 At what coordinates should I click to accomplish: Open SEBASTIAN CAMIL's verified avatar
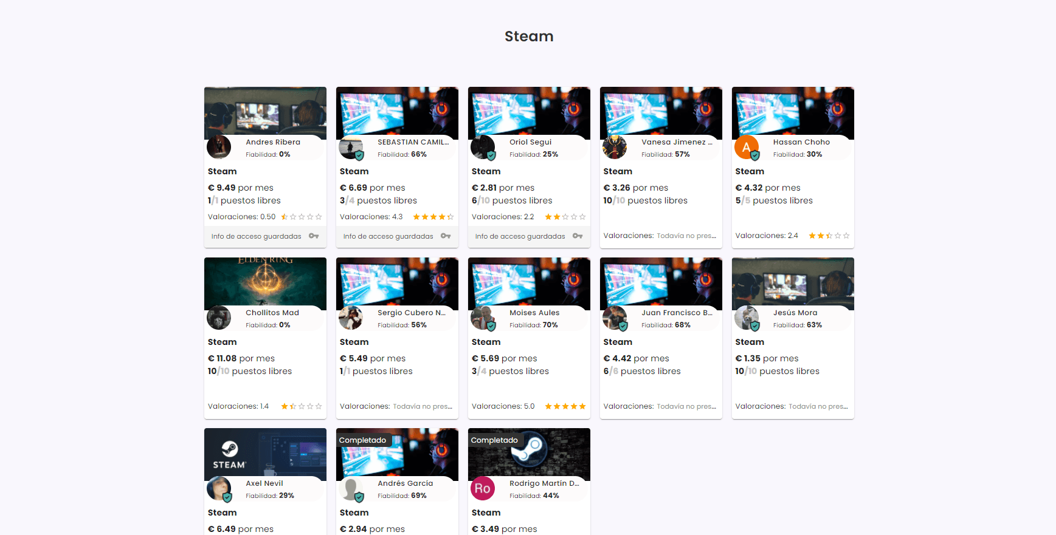(351, 147)
